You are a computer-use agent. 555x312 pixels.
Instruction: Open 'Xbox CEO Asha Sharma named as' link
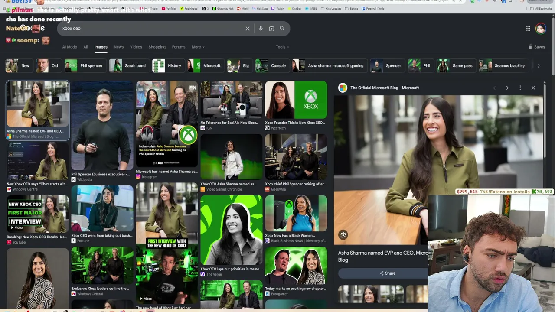(x=229, y=184)
